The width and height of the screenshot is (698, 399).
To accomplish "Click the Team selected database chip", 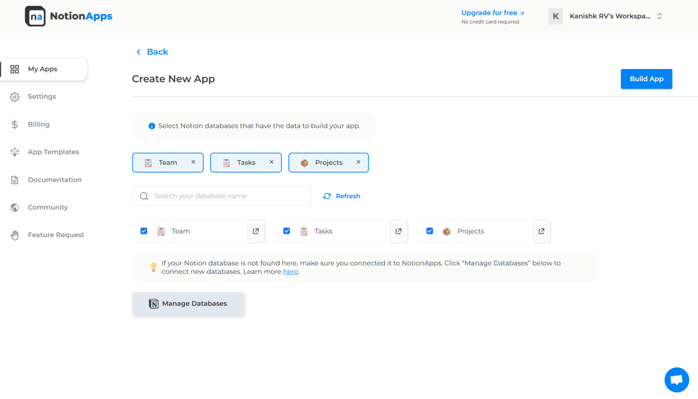I will tap(168, 163).
